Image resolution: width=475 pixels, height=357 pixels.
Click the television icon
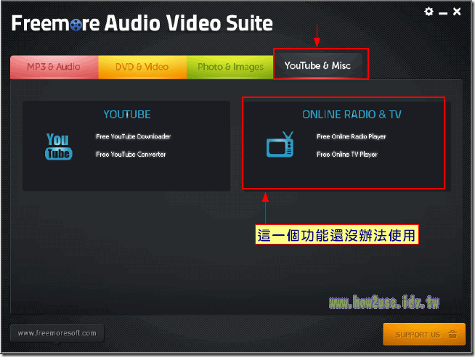tap(280, 145)
